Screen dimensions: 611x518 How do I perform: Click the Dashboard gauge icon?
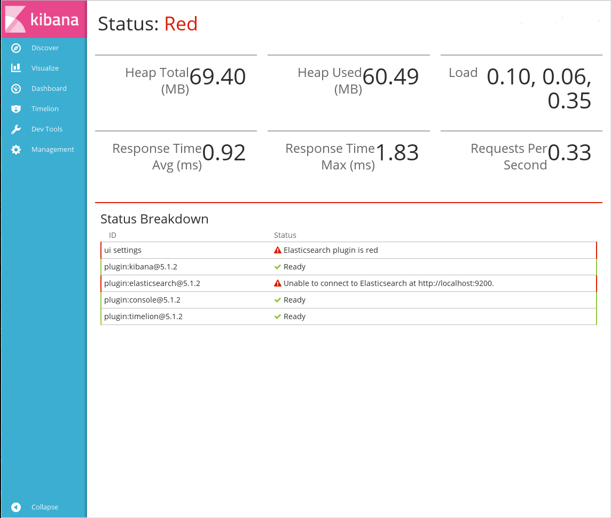[x=16, y=89]
